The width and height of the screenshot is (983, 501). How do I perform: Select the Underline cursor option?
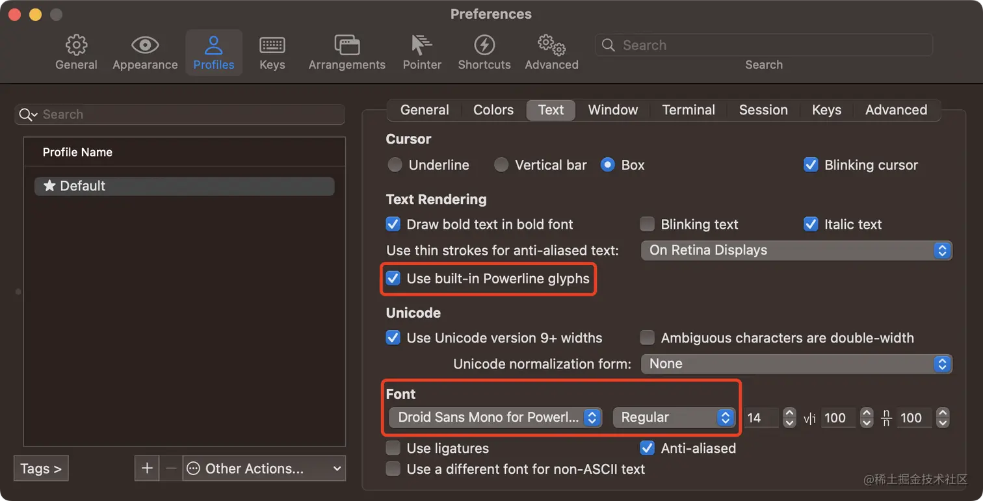pos(395,165)
